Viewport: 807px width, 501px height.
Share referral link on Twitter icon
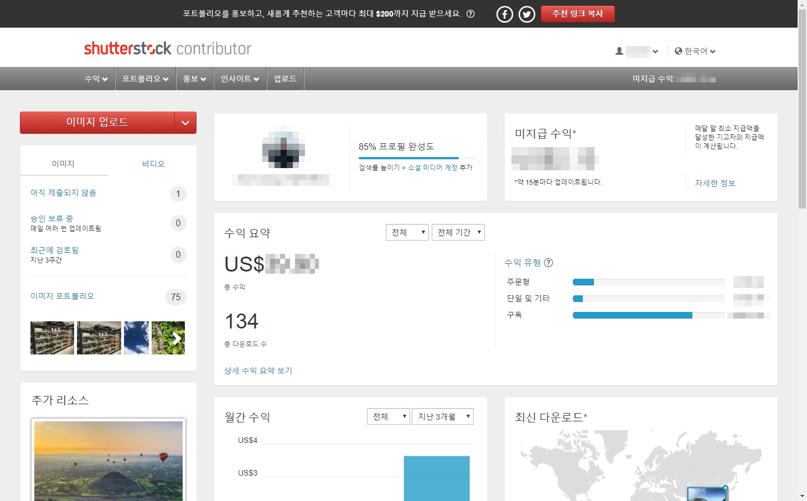[526, 14]
